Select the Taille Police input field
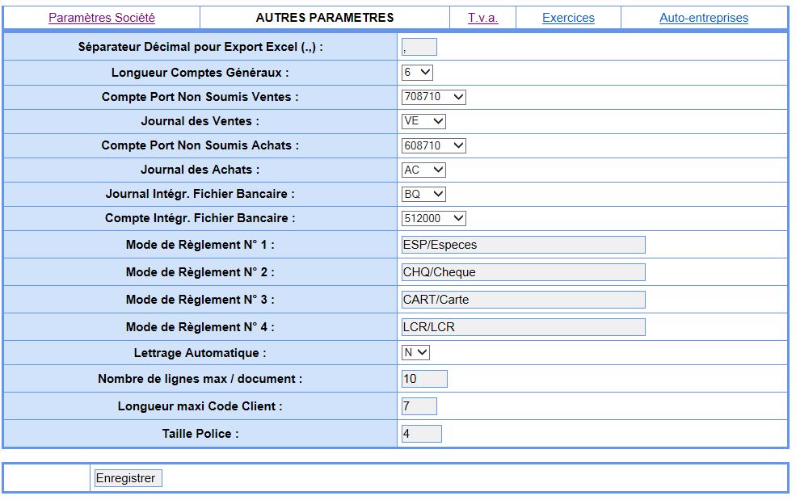This screenshot has height=500, width=796. tap(421, 434)
